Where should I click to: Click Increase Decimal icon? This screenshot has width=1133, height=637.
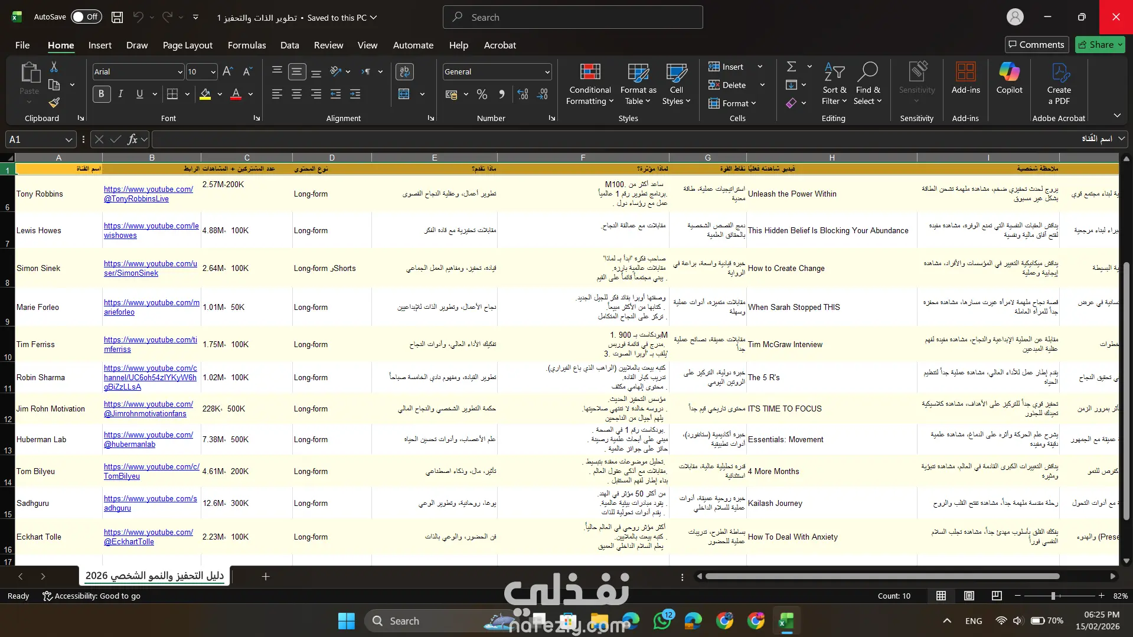(x=523, y=94)
